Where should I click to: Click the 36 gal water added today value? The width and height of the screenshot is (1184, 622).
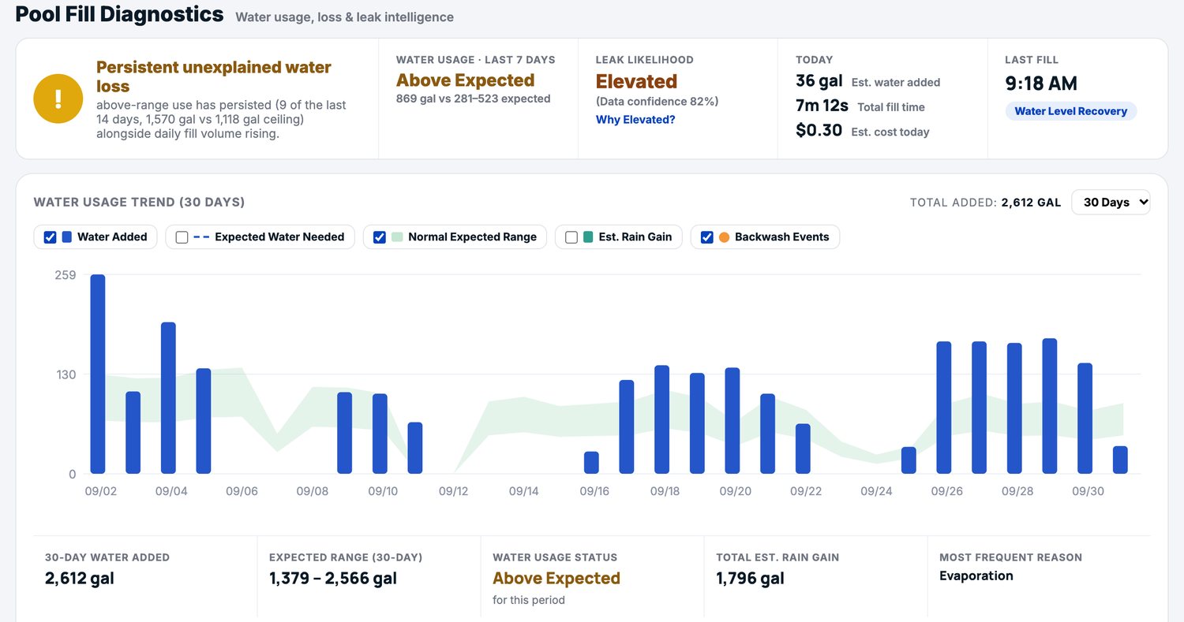click(x=819, y=81)
